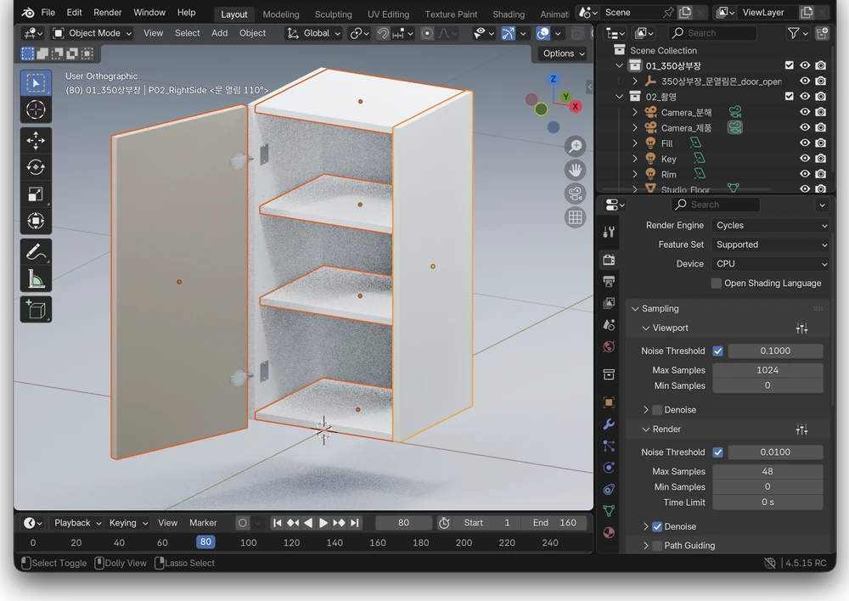
Task: Exclude the 02_촬영 collection via its checkbox
Action: point(789,97)
